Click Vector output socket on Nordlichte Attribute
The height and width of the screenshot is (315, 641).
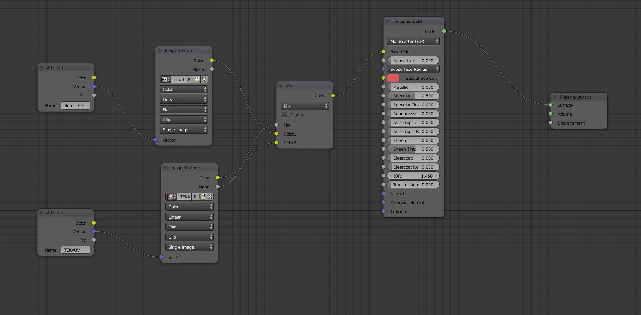point(94,86)
